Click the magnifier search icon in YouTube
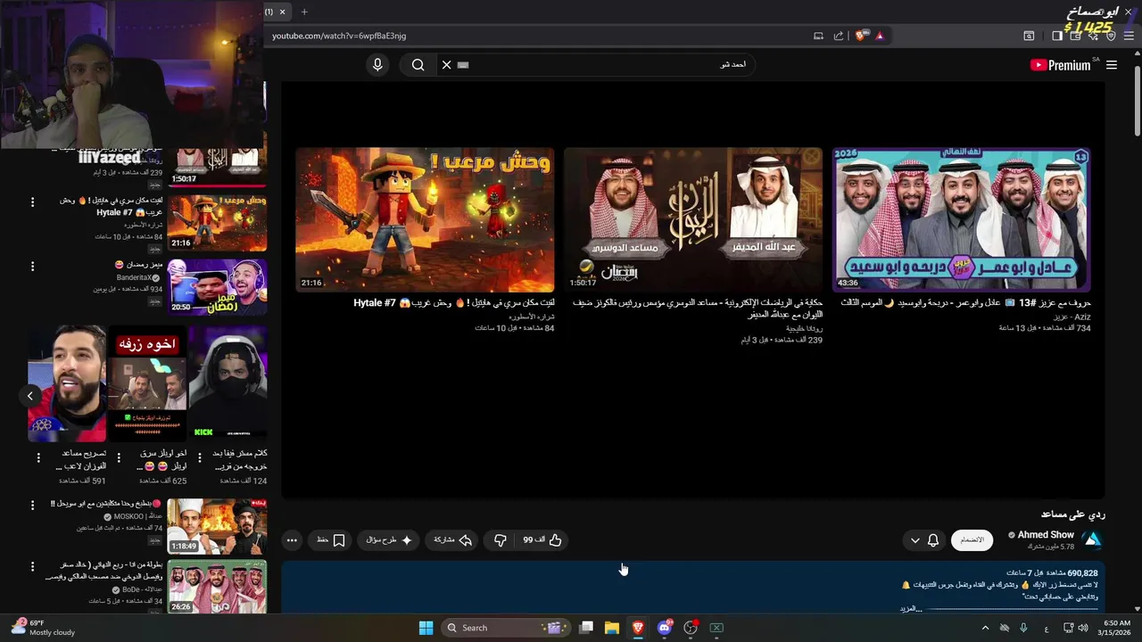The width and height of the screenshot is (1142, 642). [418, 64]
